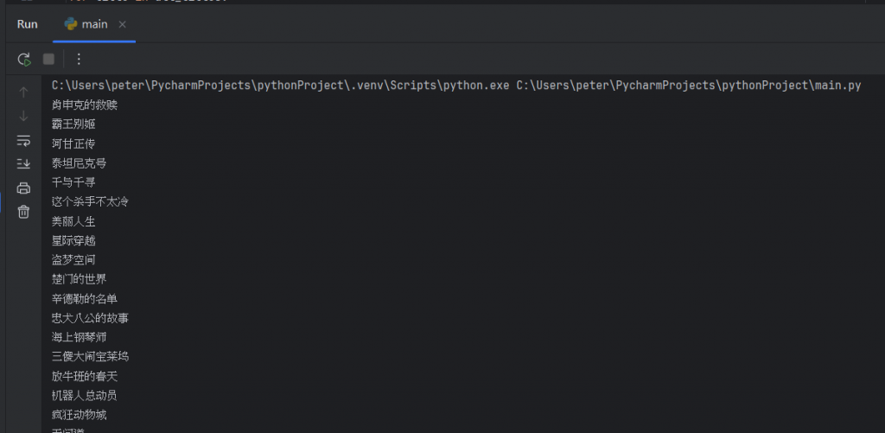Image resolution: width=885 pixels, height=433 pixels.
Task: Select output line 盗梦空间
Action: pos(73,259)
